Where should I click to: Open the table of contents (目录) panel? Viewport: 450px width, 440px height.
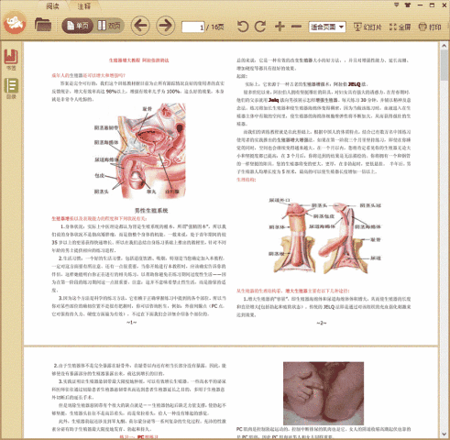tap(11, 89)
